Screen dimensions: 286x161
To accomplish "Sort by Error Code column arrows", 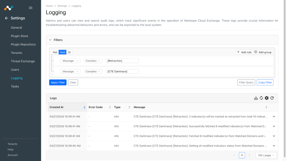I will [x=110, y=107].
